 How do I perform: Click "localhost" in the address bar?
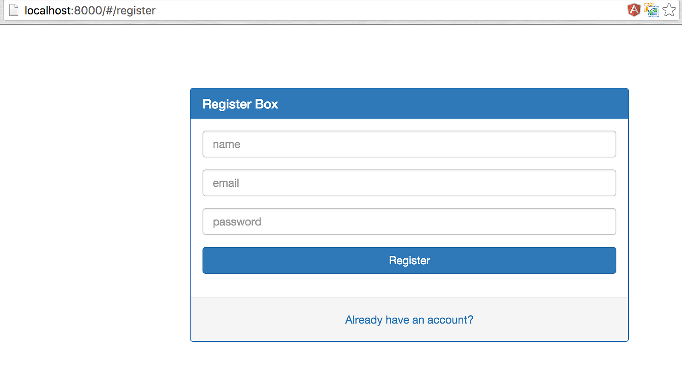[x=48, y=10]
